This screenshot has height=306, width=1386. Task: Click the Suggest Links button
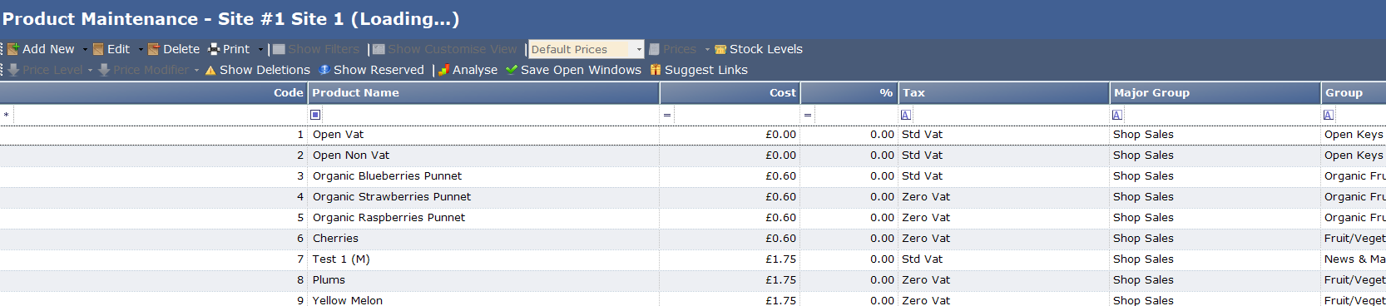click(x=699, y=70)
